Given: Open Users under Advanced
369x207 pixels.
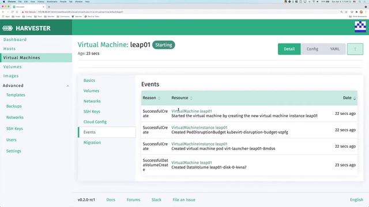Looking at the screenshot, I should (x=12, y=140).
